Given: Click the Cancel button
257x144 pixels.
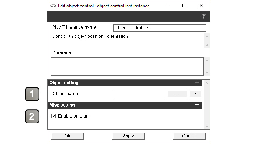Looking at the screenshot, I should pyautogui.click(x=189, y=136).
